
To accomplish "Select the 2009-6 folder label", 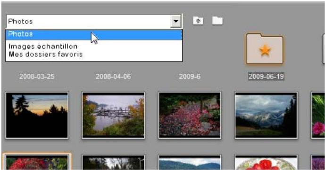I will [190, 77].
